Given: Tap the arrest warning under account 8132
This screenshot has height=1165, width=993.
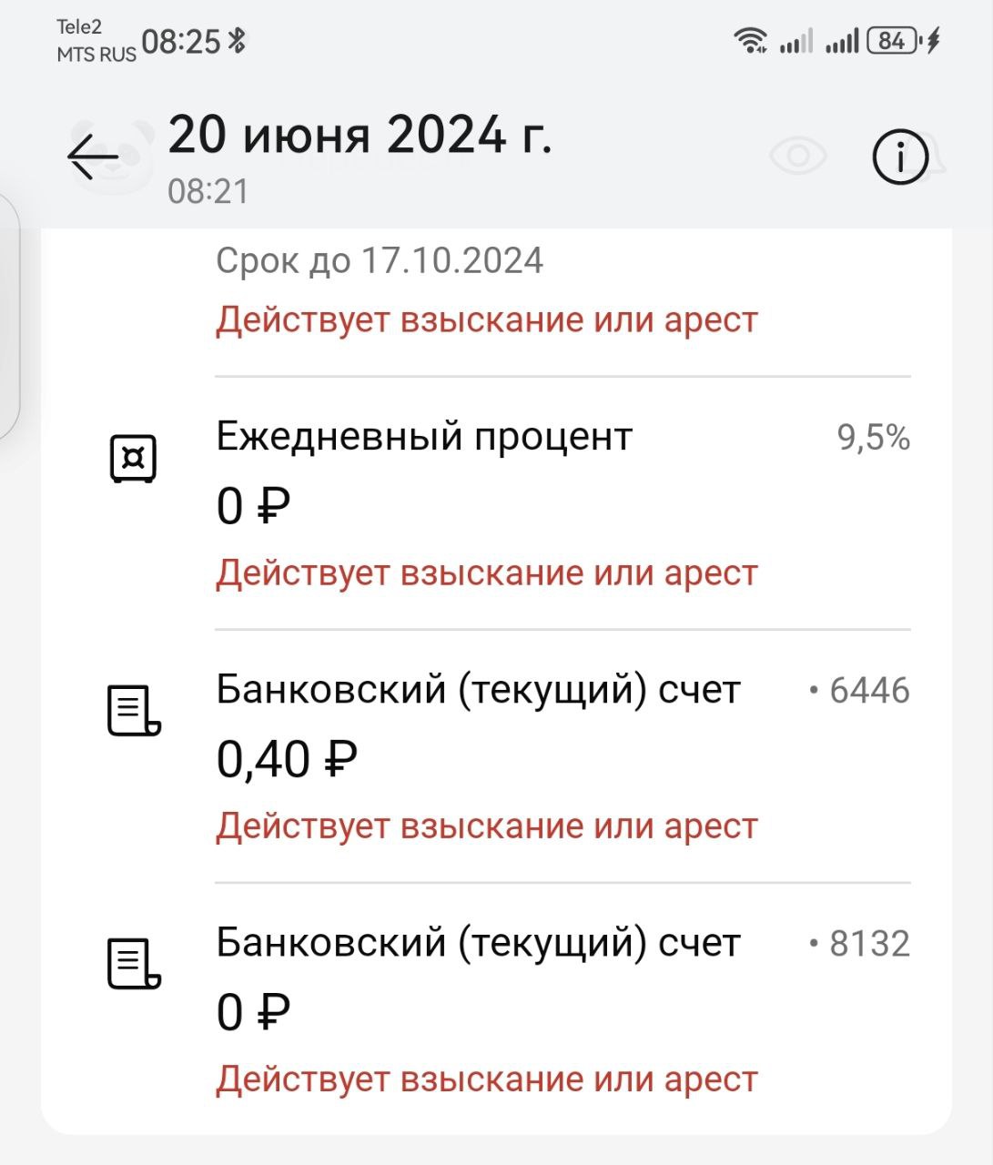Looking at the screenshot, I should (487, 1079).
